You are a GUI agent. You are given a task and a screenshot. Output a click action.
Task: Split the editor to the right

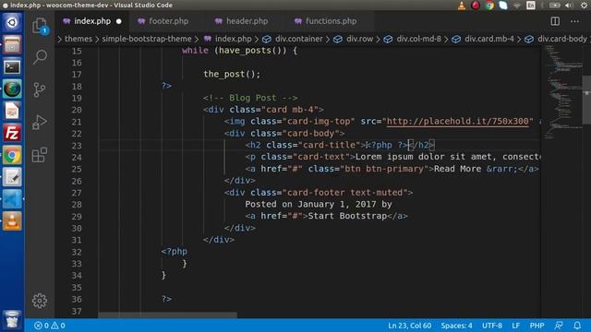click(555, 21)
